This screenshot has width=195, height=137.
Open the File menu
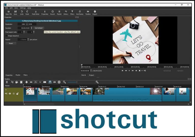[7, 8]
